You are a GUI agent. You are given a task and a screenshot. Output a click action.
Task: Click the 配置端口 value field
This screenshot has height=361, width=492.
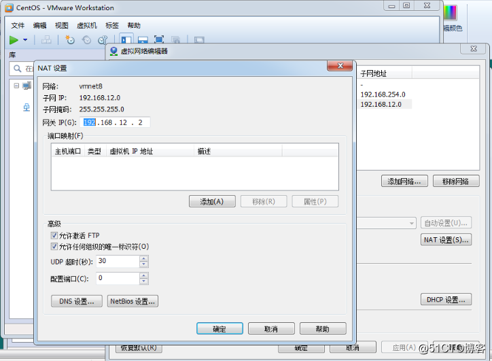point(118,278)
